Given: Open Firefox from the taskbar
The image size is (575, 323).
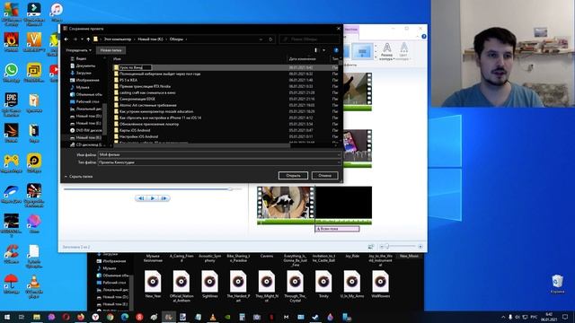Looking at the screenshot, I should coord(81,317).
